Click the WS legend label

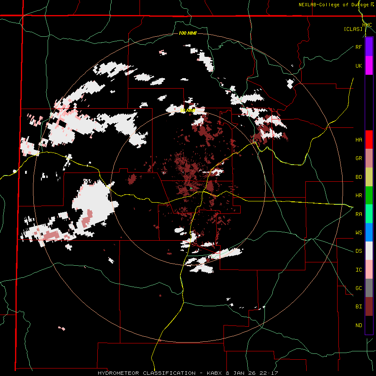pos(358,233)
